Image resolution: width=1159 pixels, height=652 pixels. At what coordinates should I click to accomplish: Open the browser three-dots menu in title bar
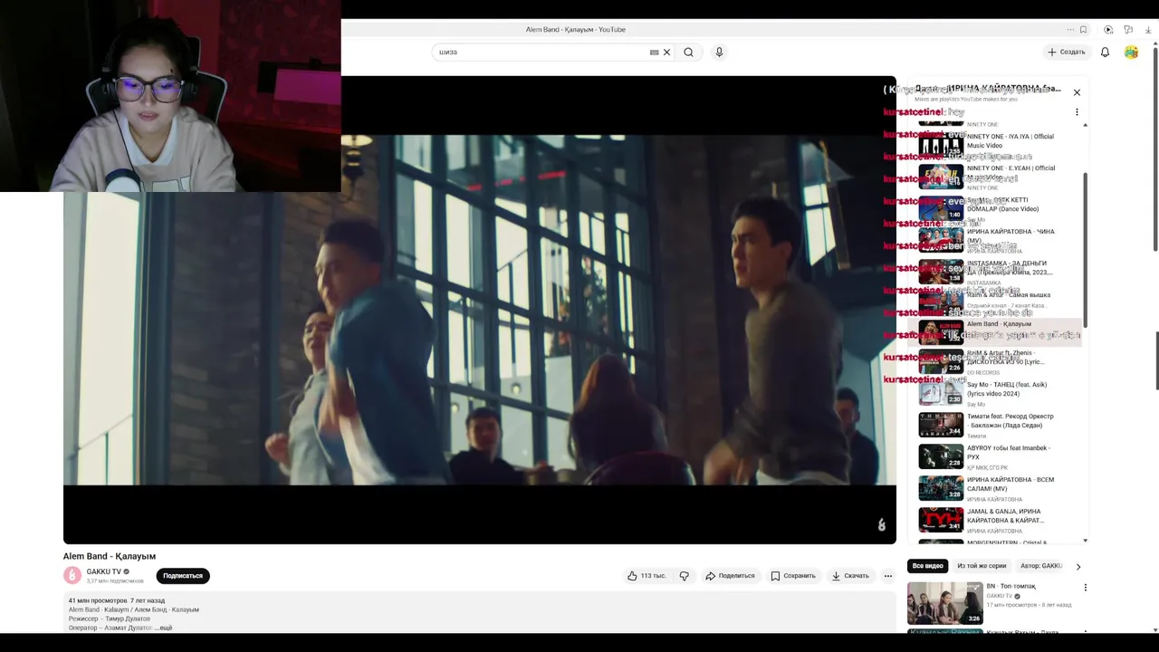coord(1070,30)
